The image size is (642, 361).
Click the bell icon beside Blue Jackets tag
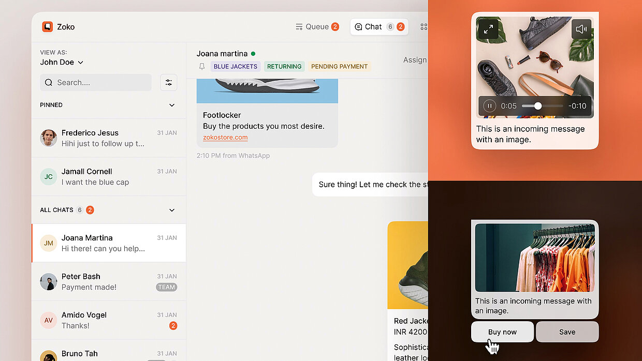202,67
